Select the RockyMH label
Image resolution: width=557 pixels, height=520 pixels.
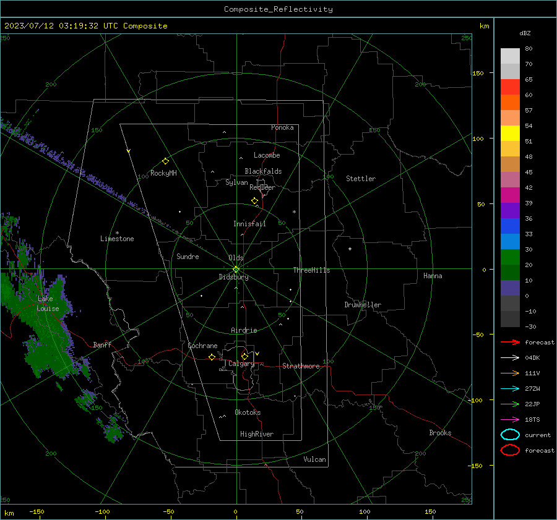point(163,173)
